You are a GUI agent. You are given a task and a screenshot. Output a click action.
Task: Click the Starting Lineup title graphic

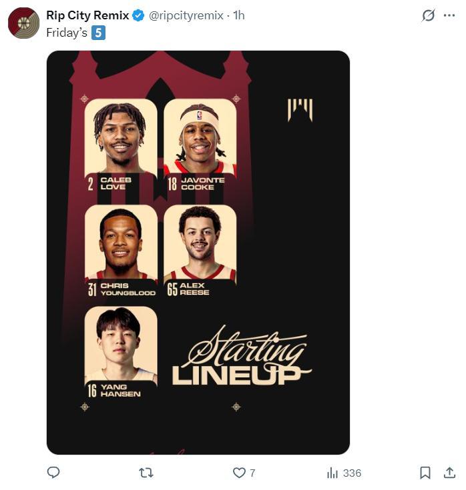click(x=242, y=357)
